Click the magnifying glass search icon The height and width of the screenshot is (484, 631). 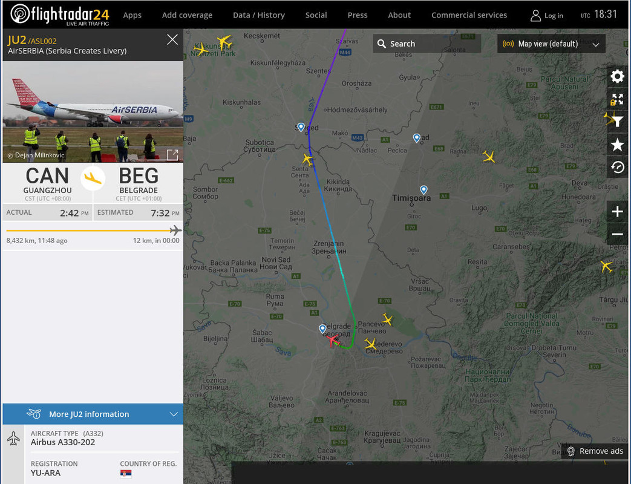[382, 44]
